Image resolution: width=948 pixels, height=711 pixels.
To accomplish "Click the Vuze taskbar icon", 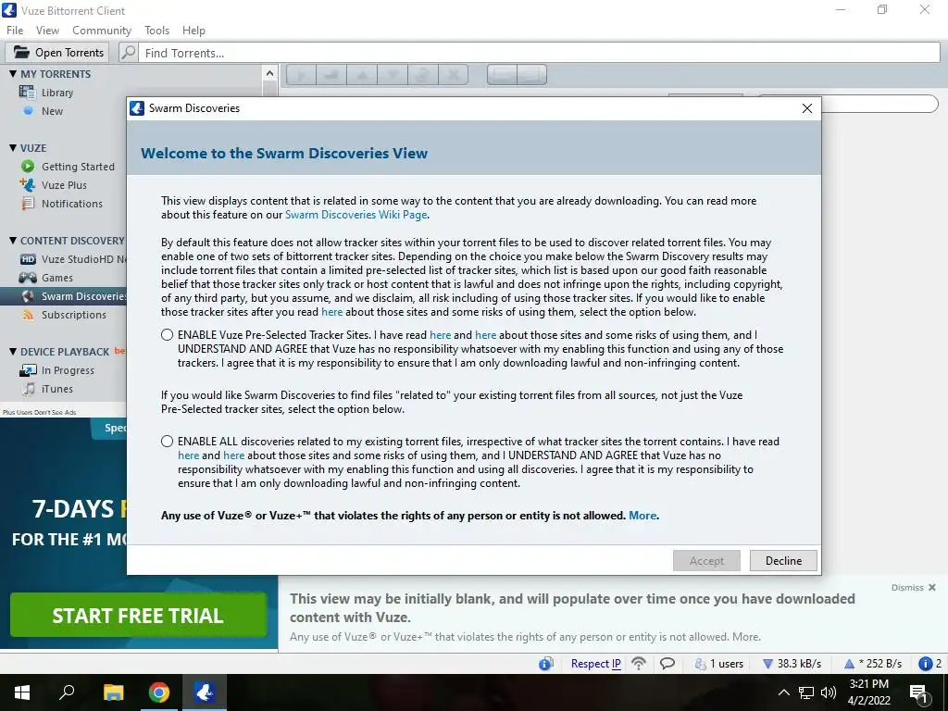I will click(205, 692).
